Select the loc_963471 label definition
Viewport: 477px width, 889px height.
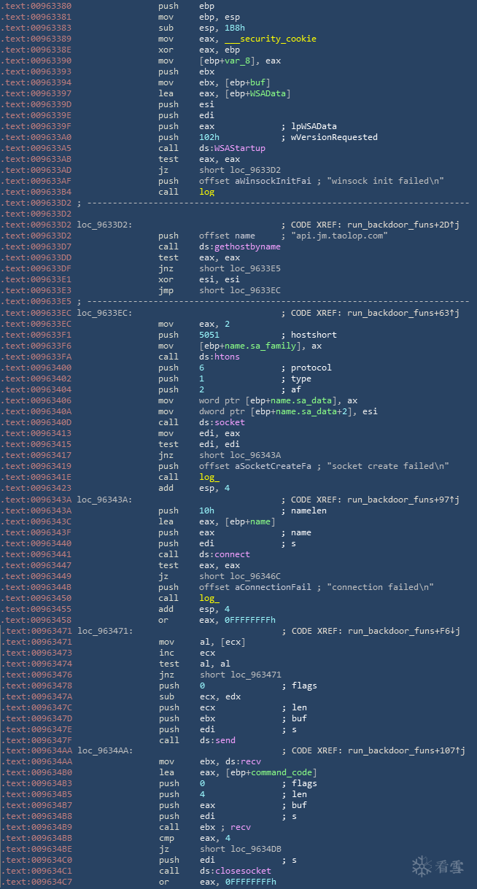[x=104, y=631]
